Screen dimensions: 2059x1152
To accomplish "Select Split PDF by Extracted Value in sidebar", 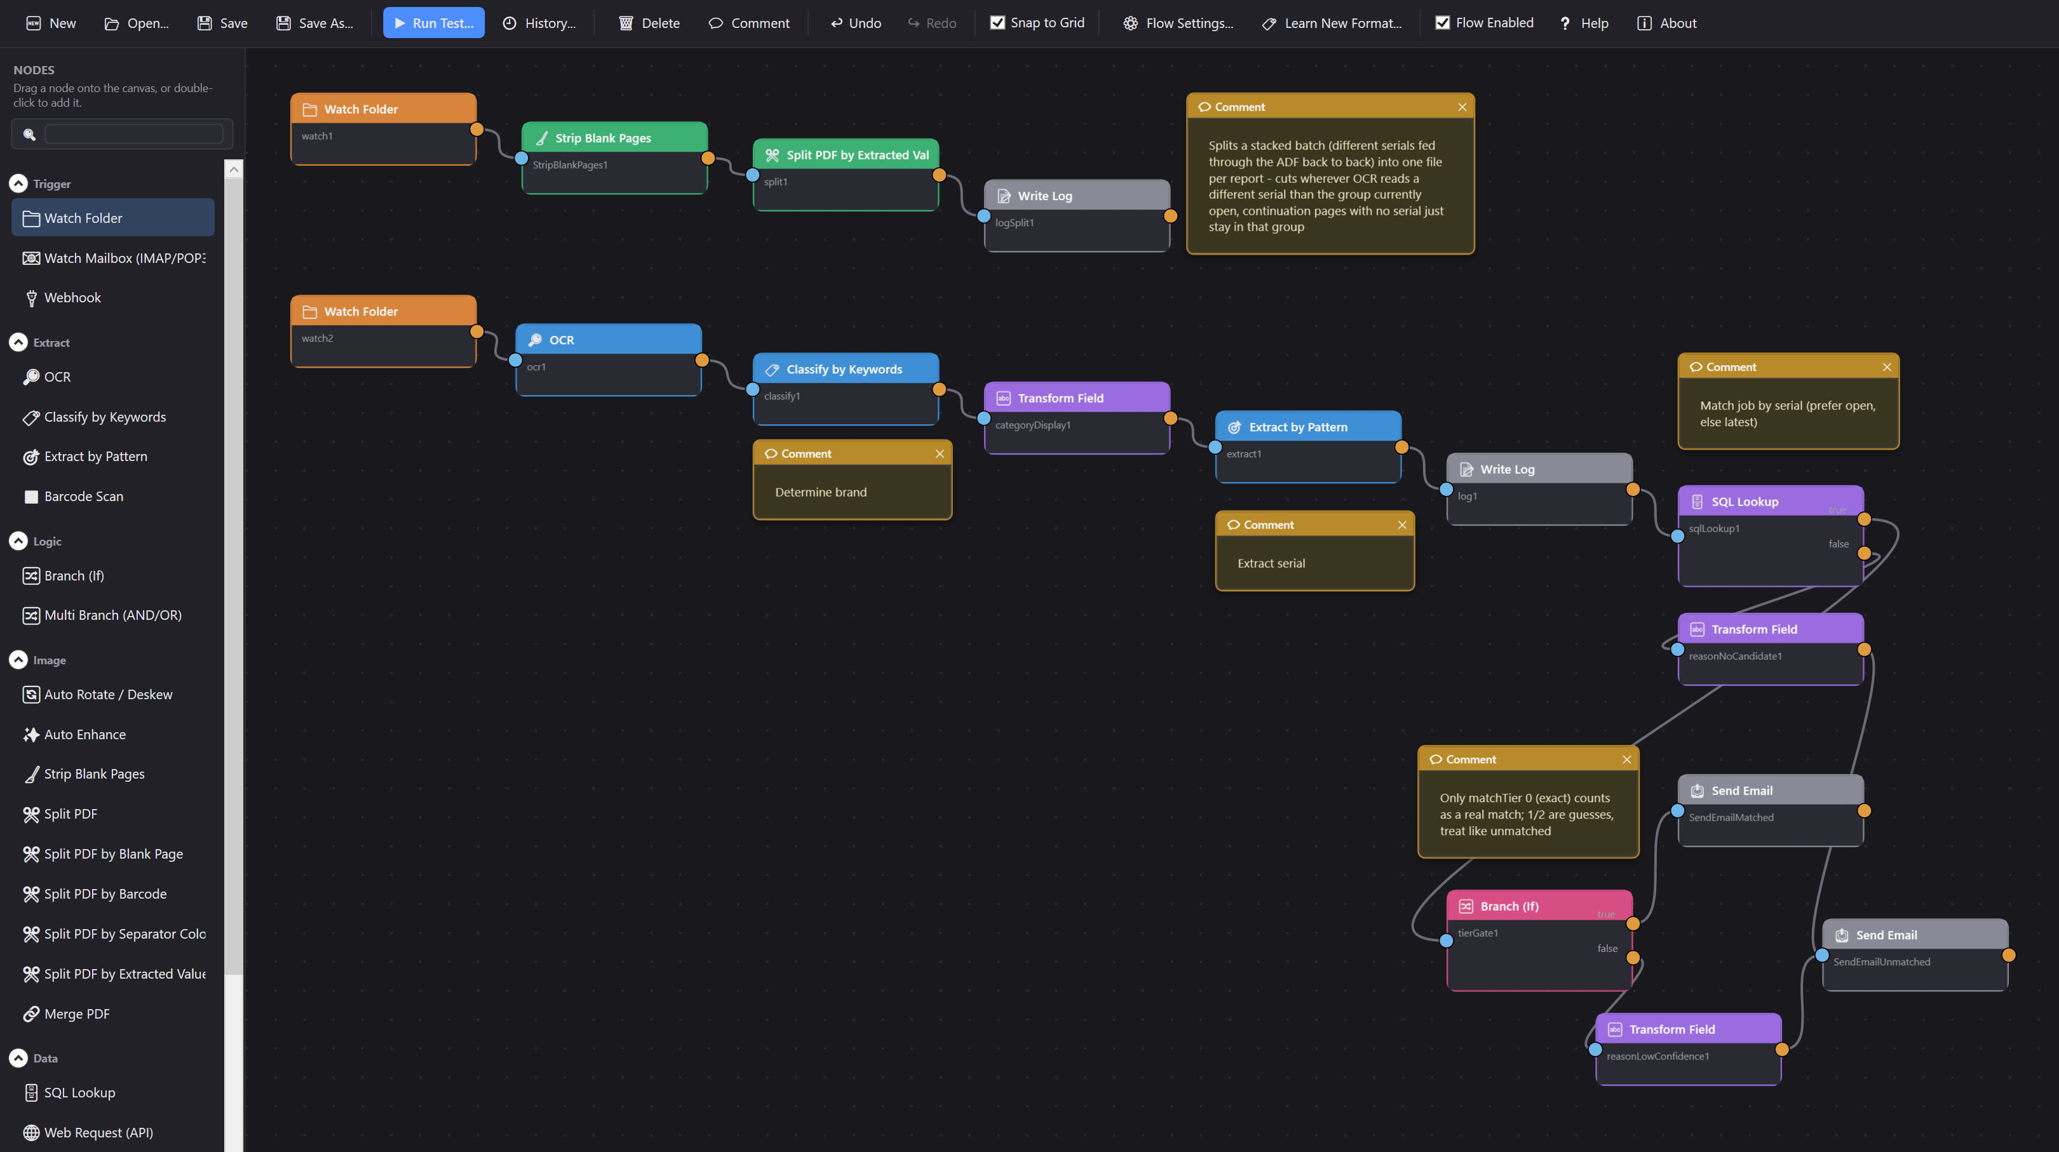I will click(112, 973).
